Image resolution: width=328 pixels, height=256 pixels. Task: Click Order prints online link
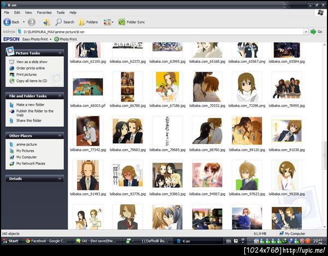31,68
